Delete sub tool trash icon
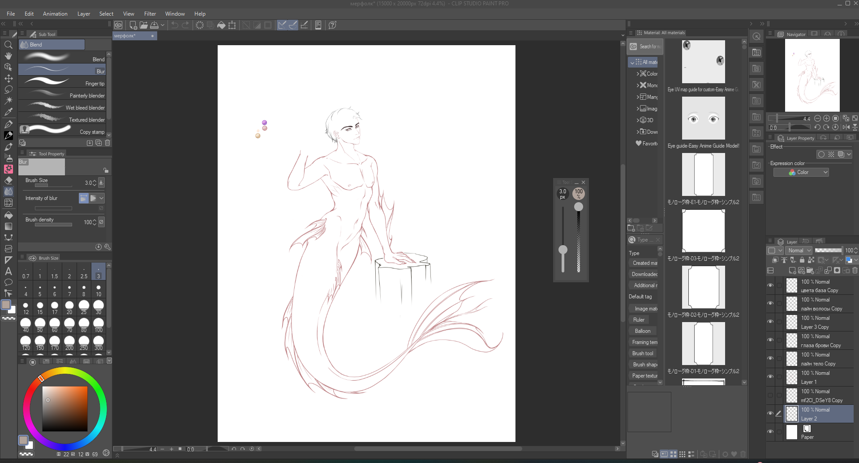859x463 pixels. click(107, 143)
